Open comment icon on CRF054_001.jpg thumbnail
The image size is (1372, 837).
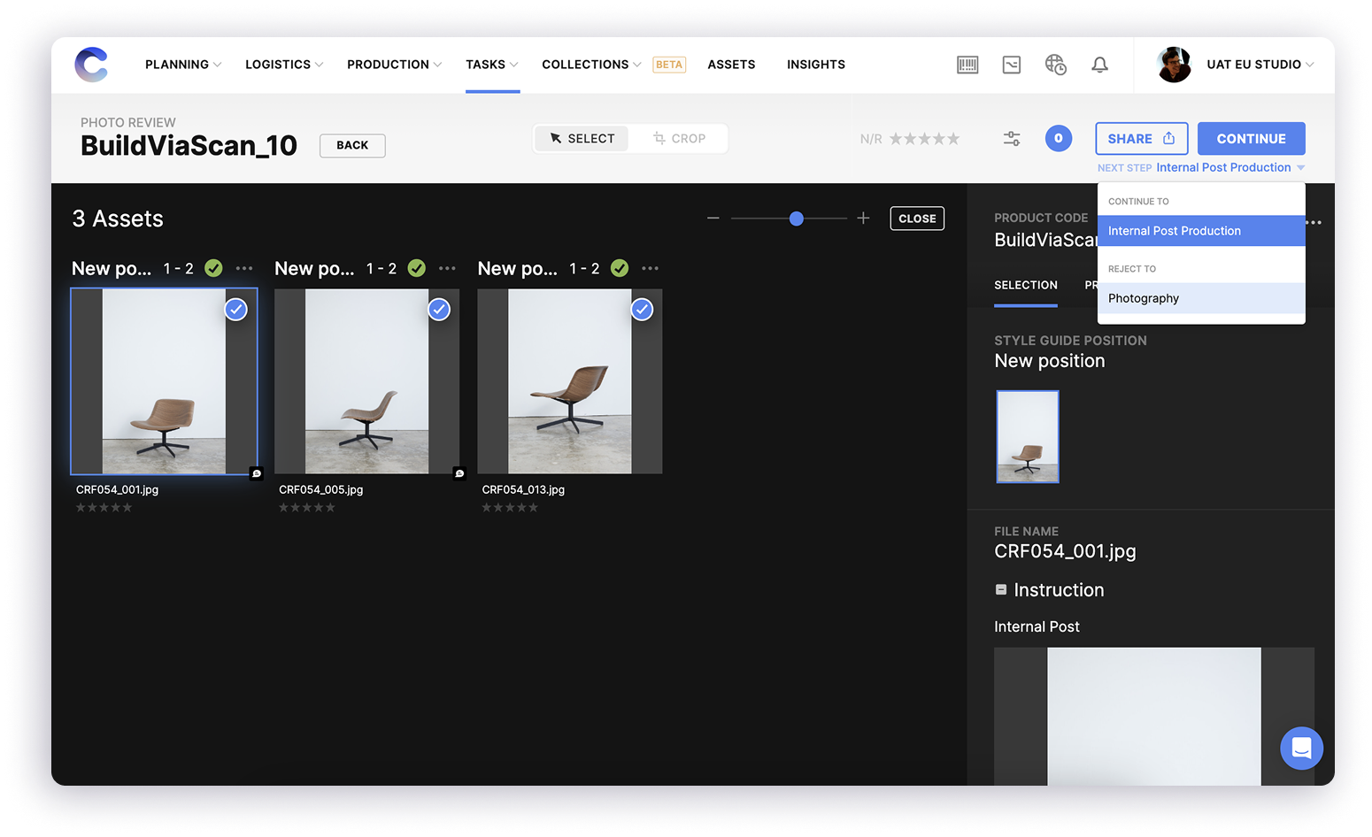click(x=257, y=473)
